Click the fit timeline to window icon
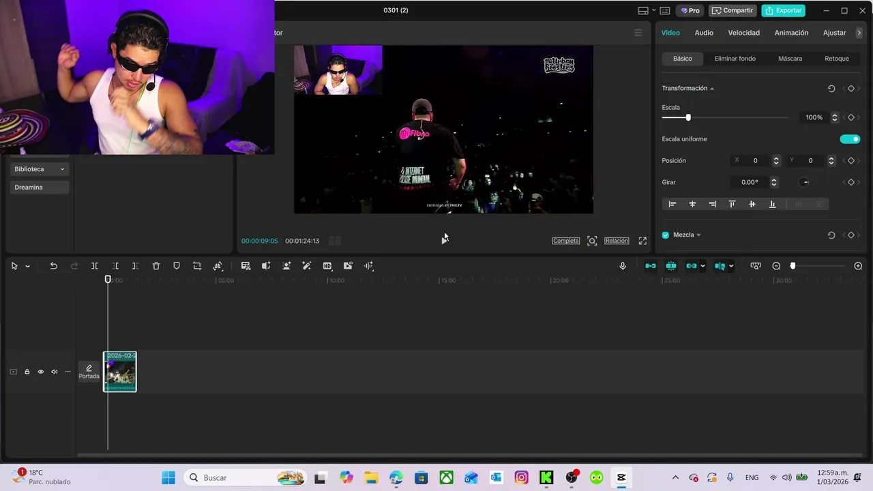873x491 pixels. (756, 266)
